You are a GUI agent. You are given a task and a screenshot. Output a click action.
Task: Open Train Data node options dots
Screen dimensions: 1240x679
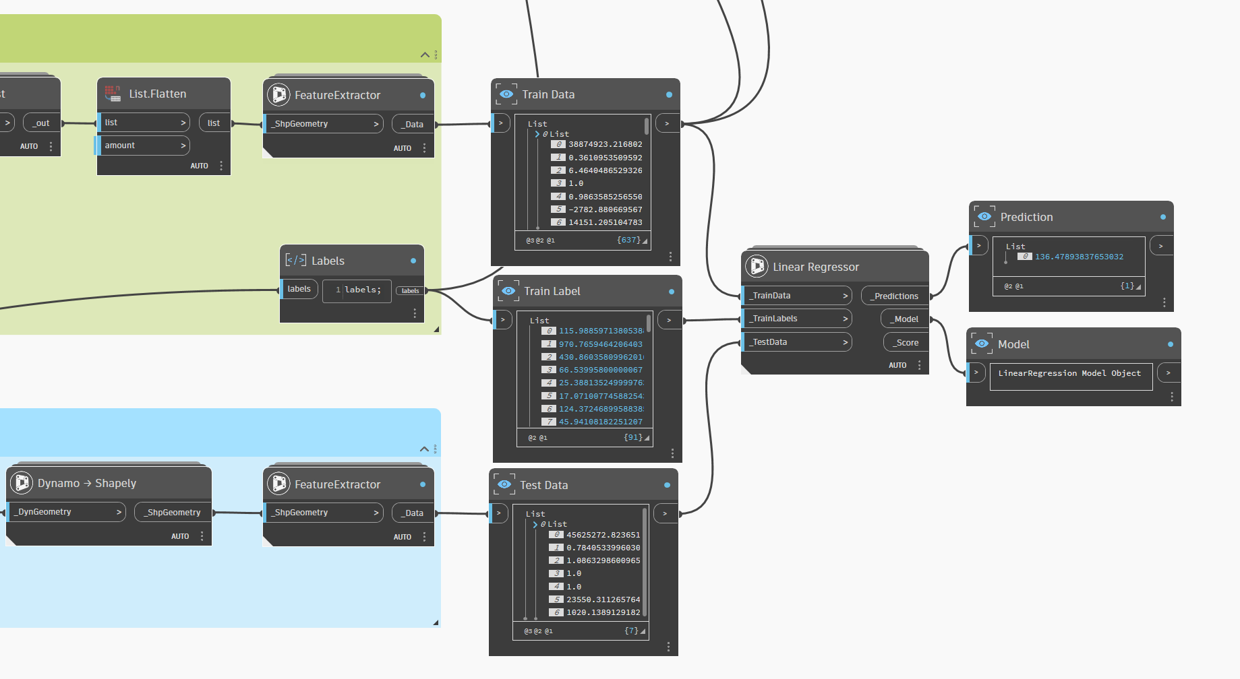(x=670, y=257)
